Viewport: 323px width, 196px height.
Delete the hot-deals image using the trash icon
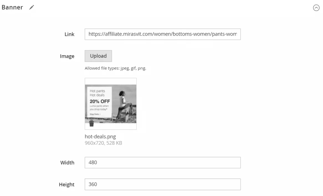[x=91, y=123]
